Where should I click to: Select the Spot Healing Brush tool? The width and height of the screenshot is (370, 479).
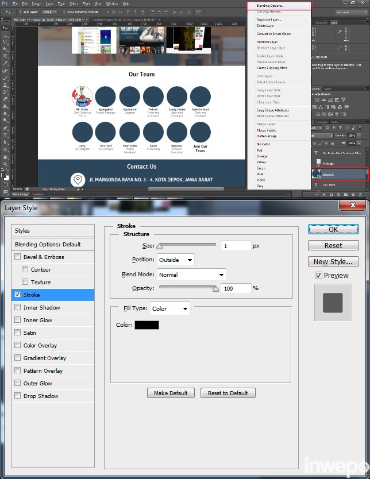(x=5, y=71)
